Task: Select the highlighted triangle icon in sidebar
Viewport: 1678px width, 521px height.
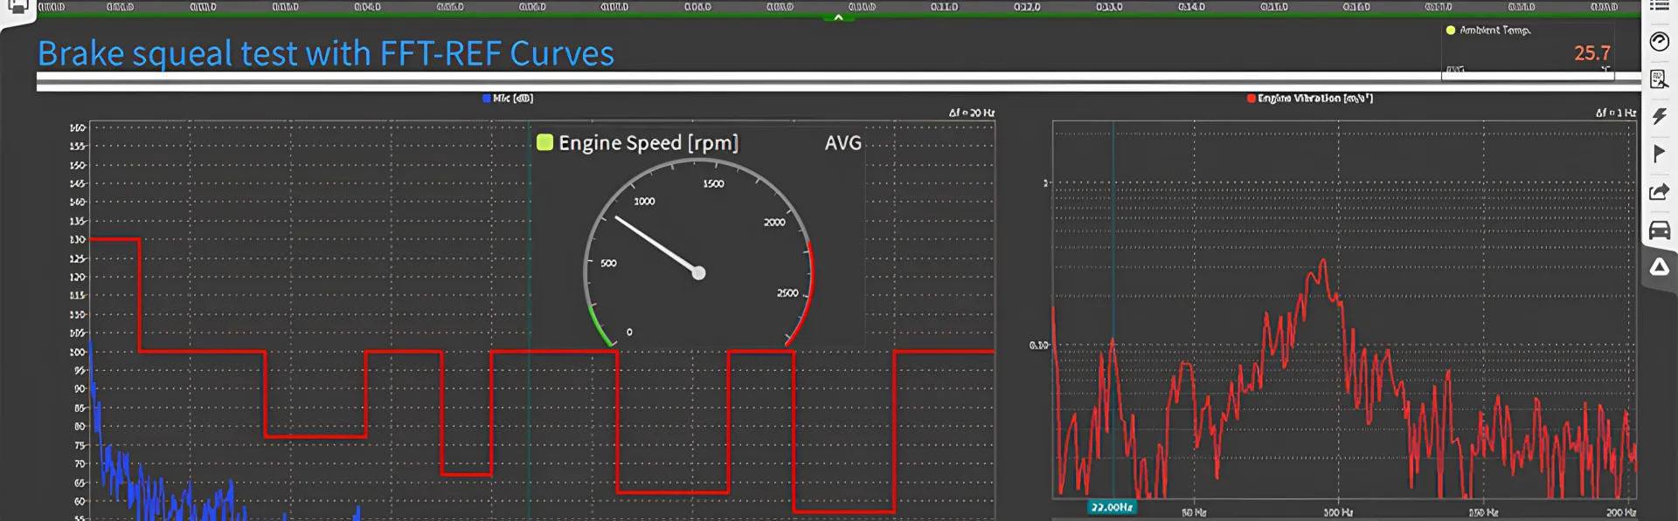Action: tap(1659, 268)
